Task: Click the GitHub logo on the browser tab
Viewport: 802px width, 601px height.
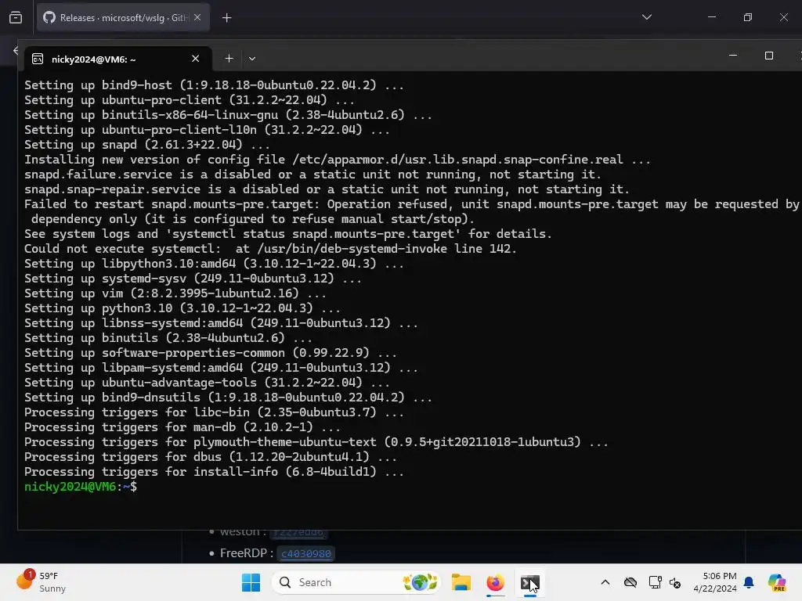Action: (49, 18)
